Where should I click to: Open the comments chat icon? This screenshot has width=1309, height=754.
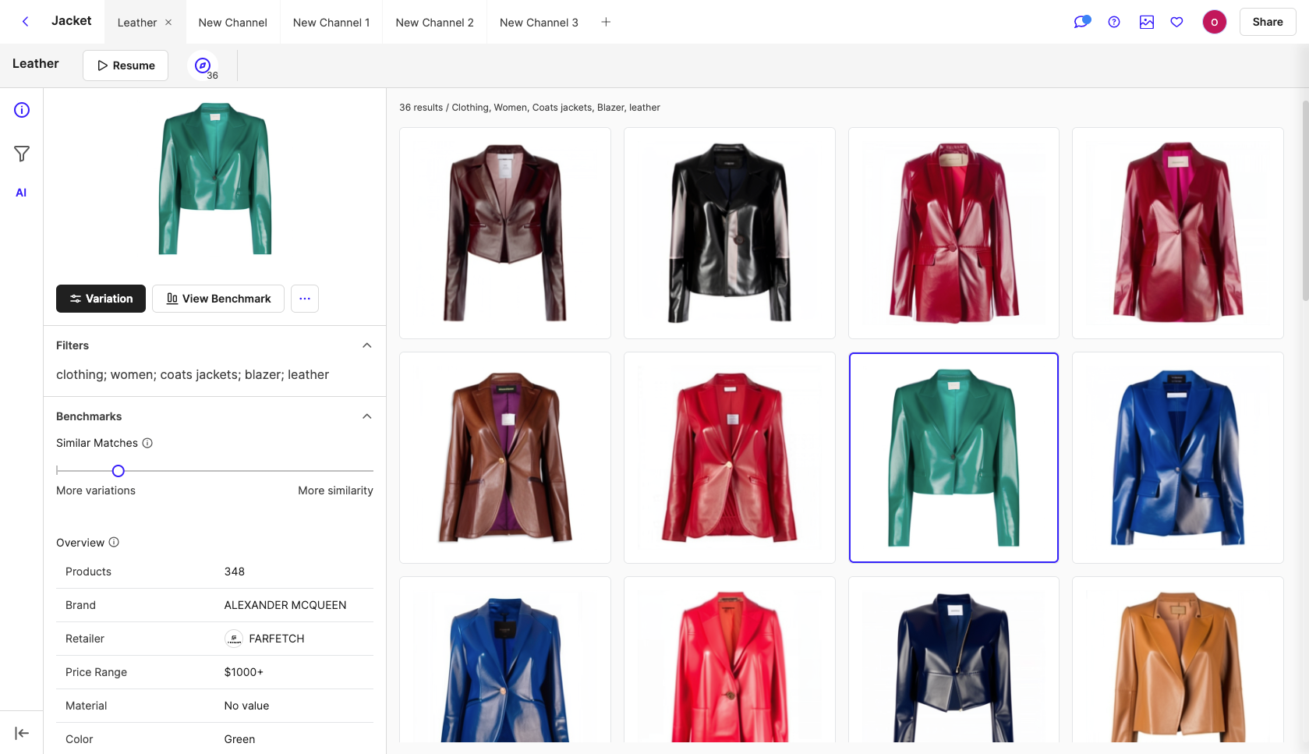pos(1081,22)
